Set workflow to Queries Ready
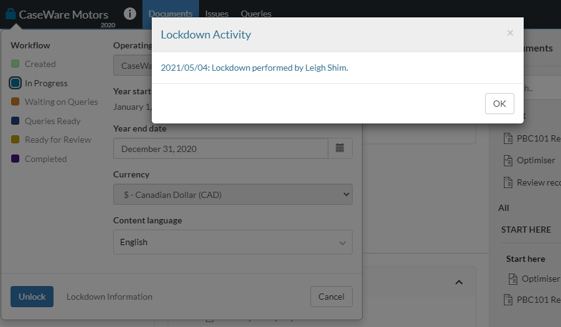Image resolution: width=561 pixels, height=327 pixels. pyautogui.click(x=16, y=121)
